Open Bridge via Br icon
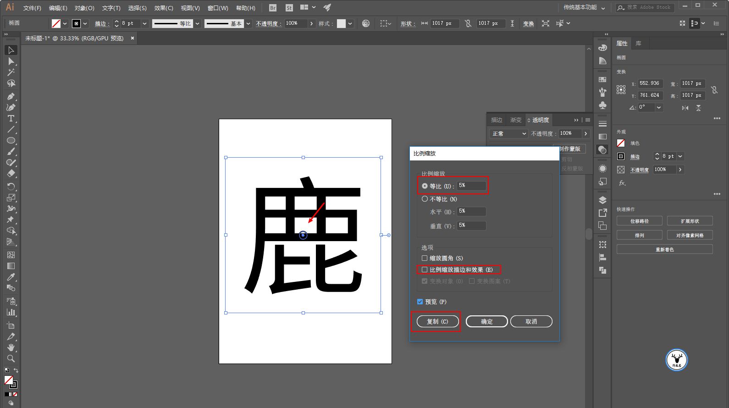Image resolution: width=729 pixels, height=408 pixels. (273, 8)
